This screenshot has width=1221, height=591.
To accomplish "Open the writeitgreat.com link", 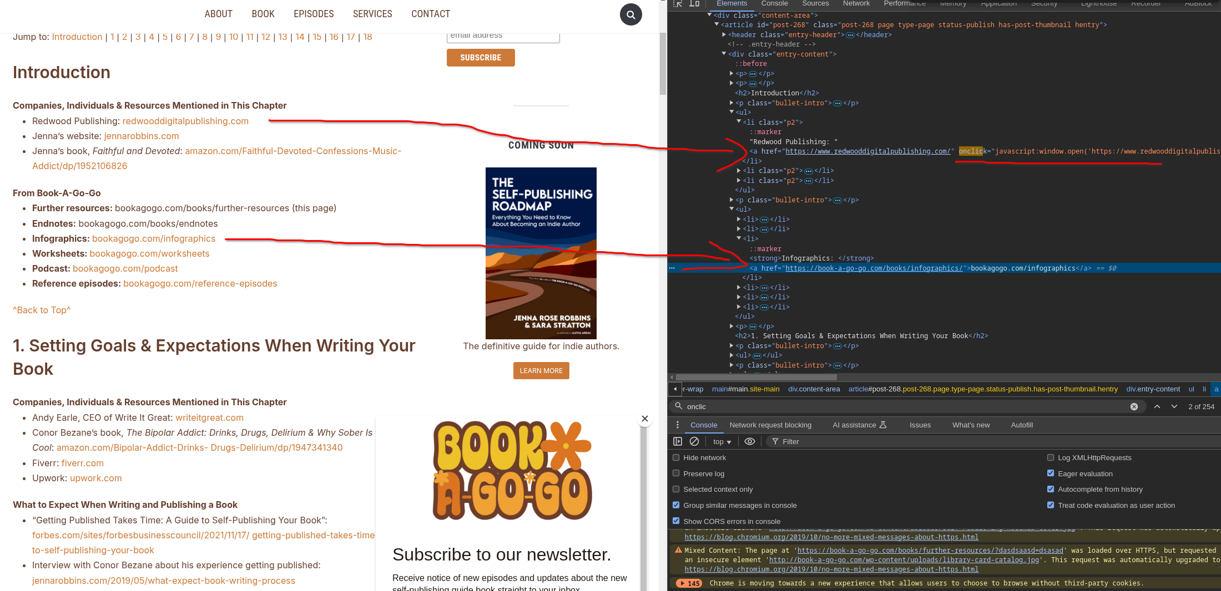I will [x=209, y=417].
